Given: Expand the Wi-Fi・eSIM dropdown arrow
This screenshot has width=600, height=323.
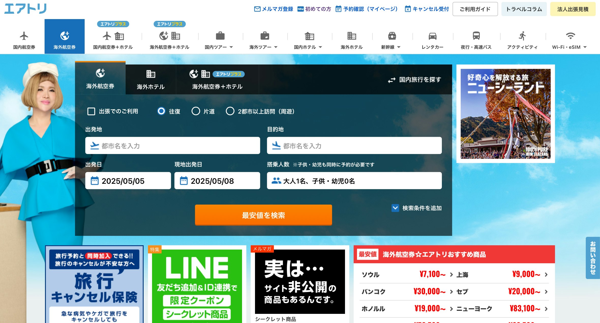Looking at the screenshot, I should pos(585,47).
